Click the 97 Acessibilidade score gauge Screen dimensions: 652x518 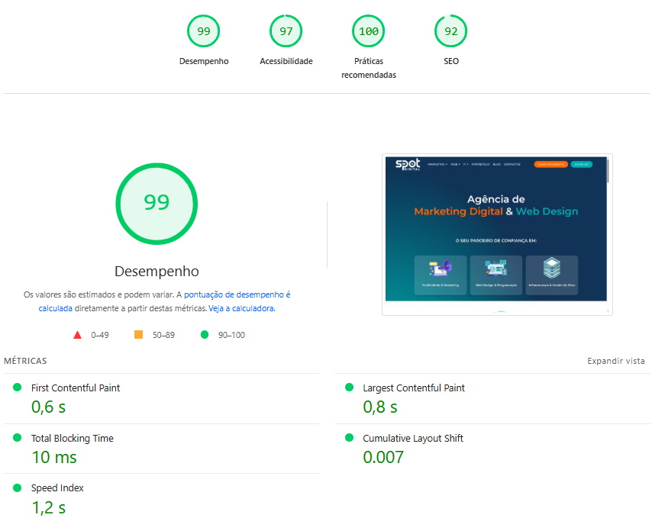tap(286, 31)
